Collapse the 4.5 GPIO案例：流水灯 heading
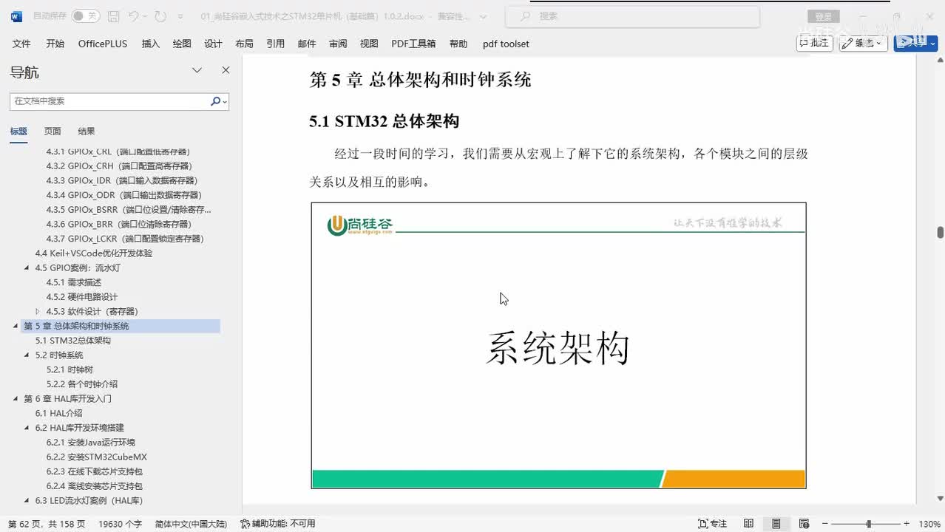Viewport: 945px width, 532px height. [27, 268]
